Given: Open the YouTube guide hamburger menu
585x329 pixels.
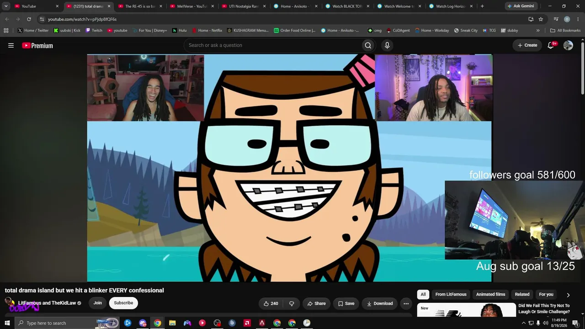Looking at the screenshot, I should tap(11, 45).
